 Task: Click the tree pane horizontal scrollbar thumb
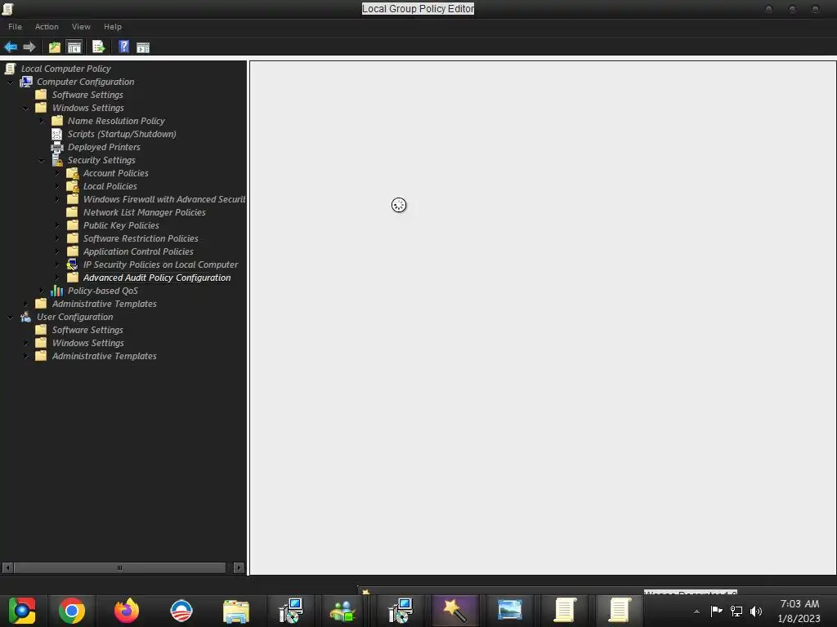(119, 568)
